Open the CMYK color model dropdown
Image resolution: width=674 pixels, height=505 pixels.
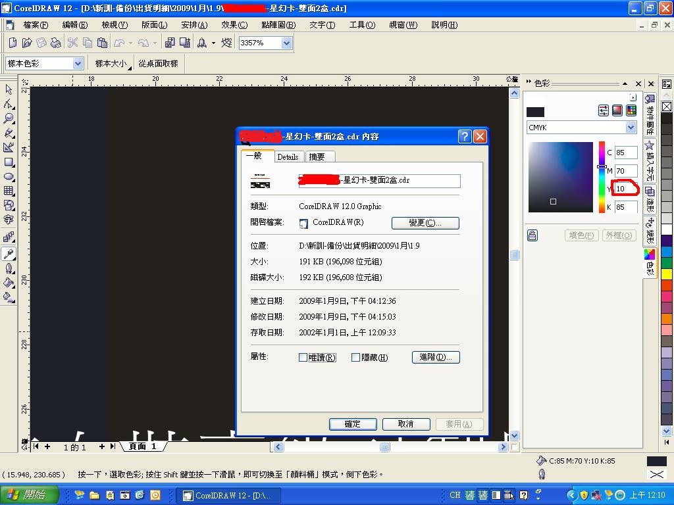click(630, 128)
